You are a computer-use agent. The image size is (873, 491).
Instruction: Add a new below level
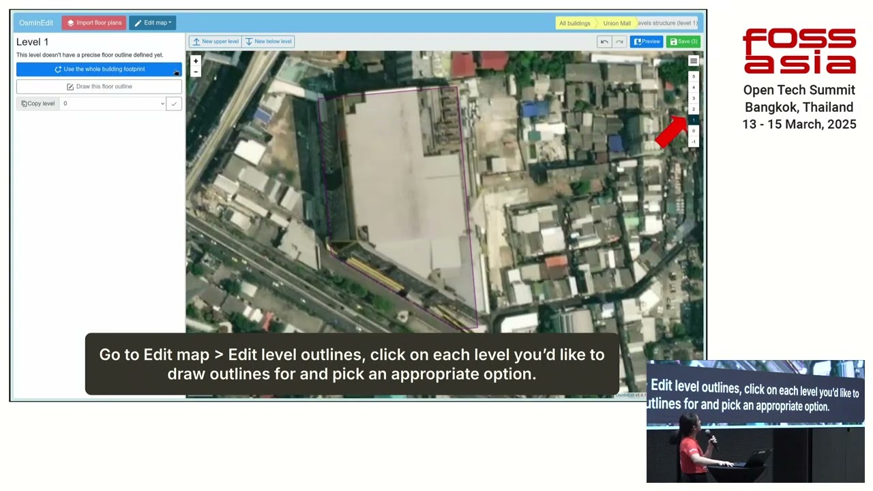[268, 42]
